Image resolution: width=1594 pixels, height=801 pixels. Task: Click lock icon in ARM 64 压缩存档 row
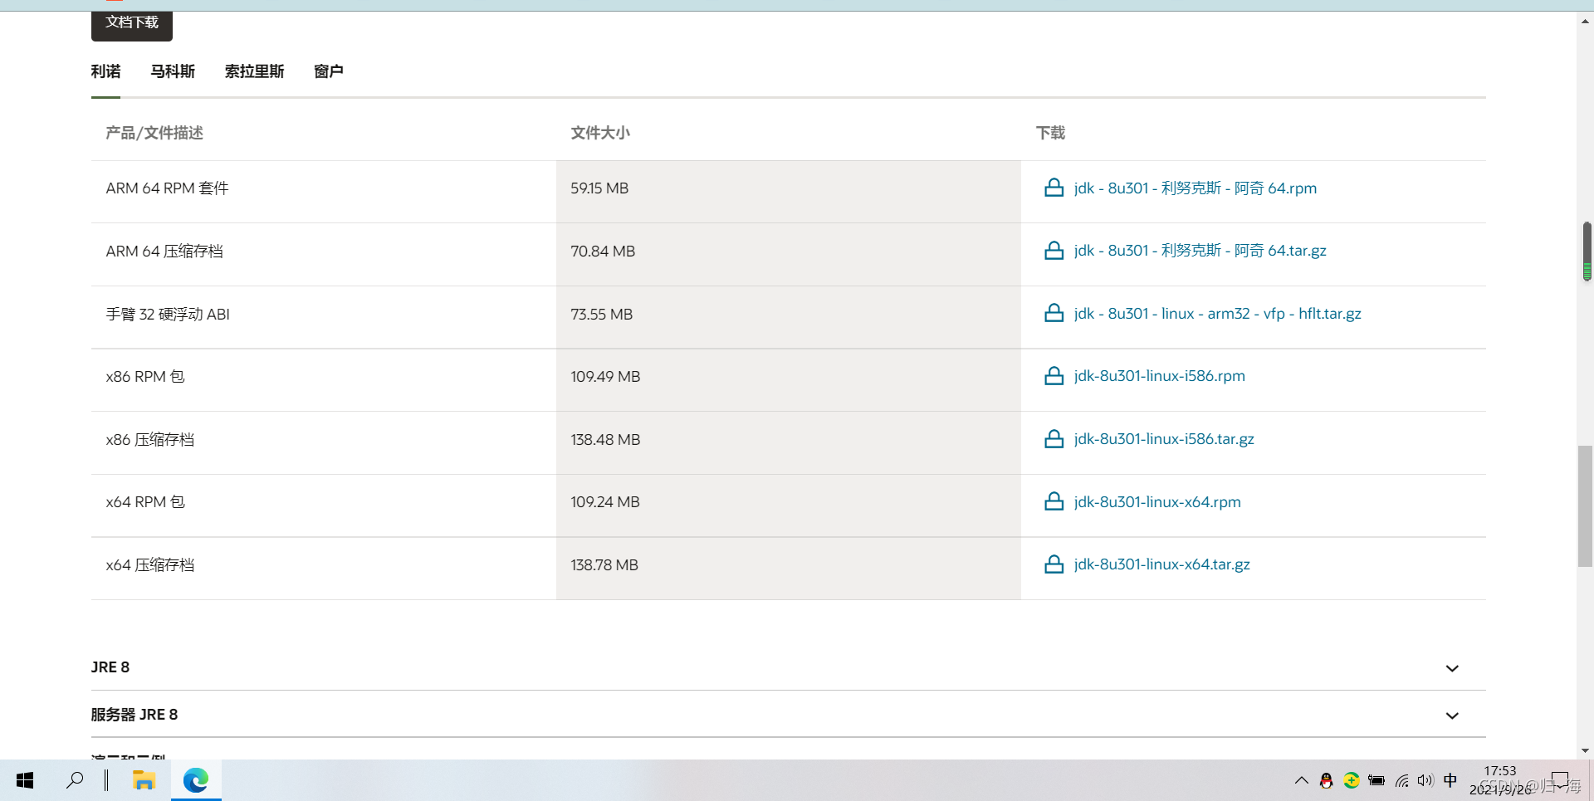1054,251
